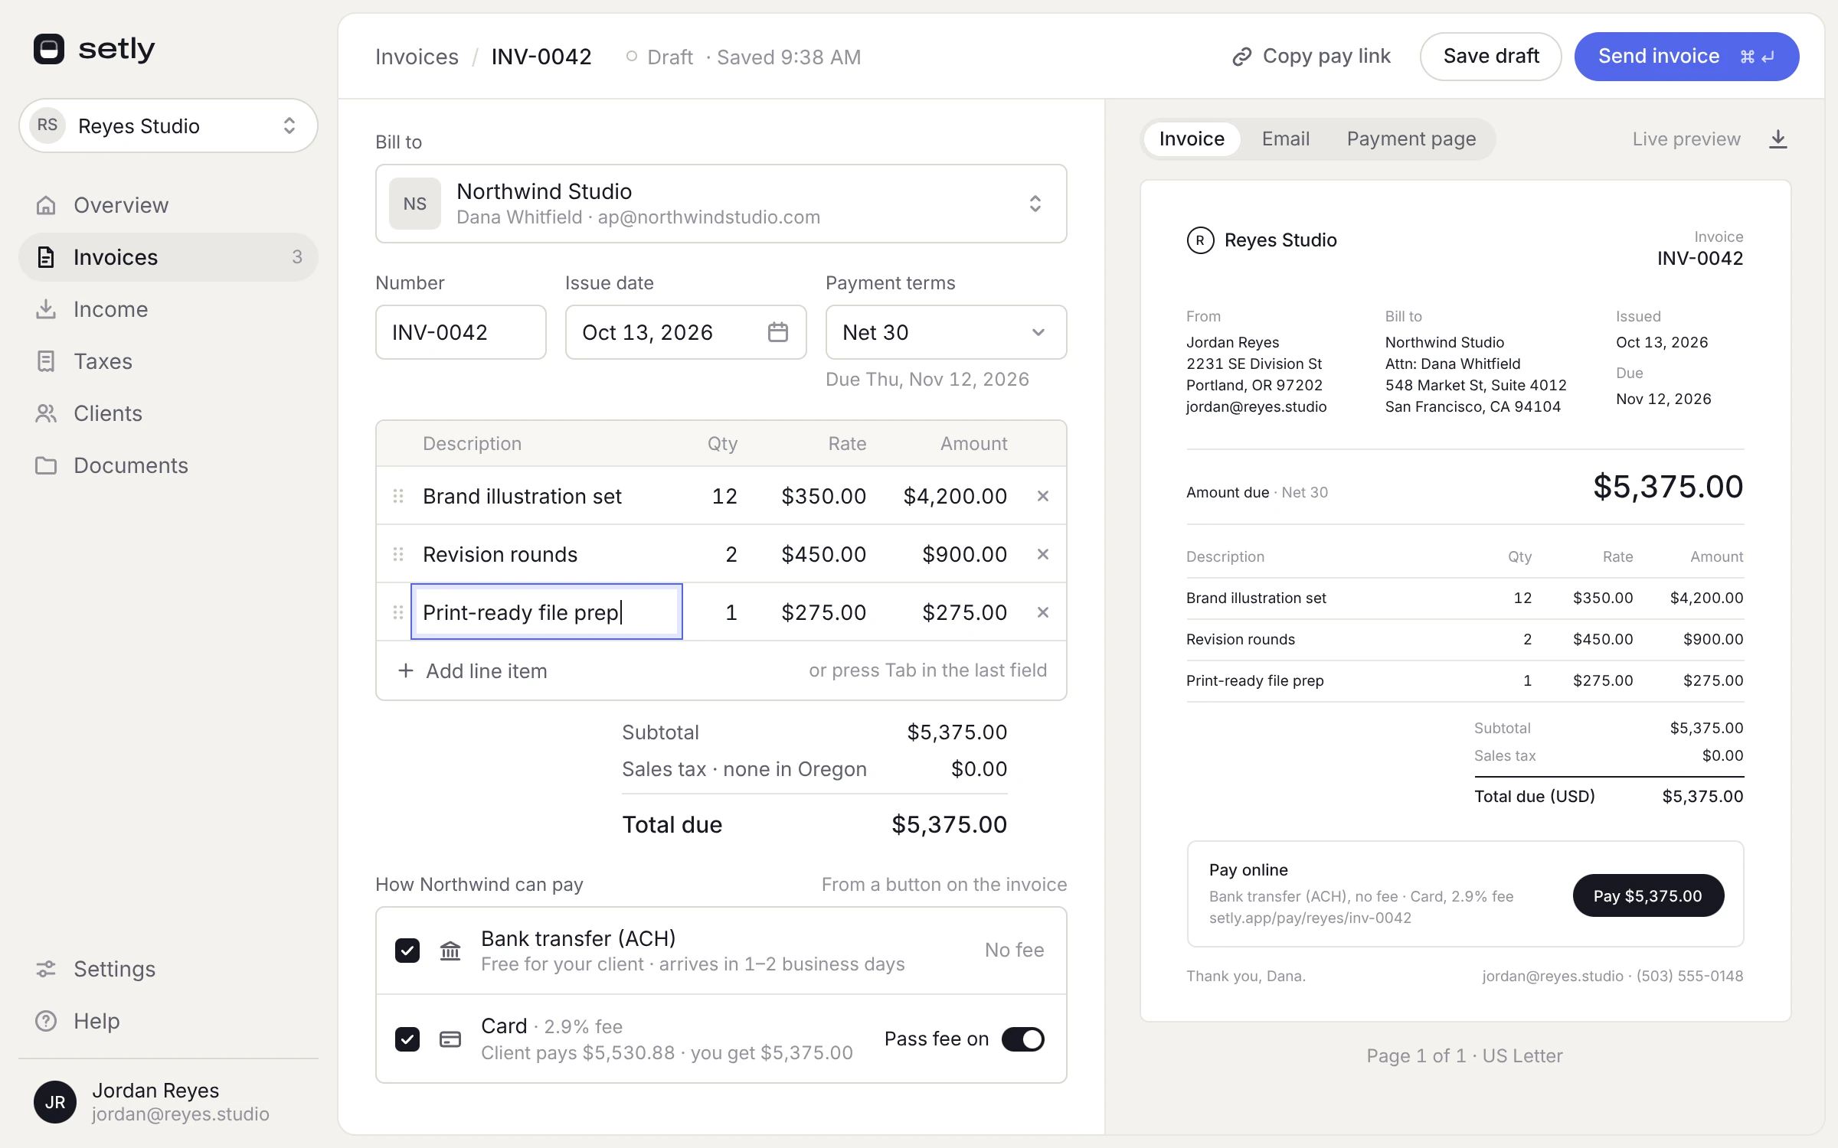Viewport: 1838px width, 1148px height.
Task: Click the Live preview label
Action: click(1686, 139)
